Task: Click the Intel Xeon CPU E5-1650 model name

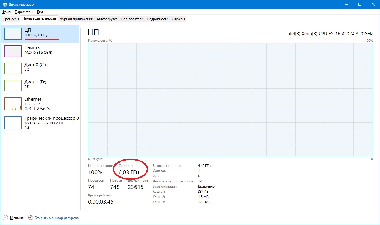Action: click(329, 33)
